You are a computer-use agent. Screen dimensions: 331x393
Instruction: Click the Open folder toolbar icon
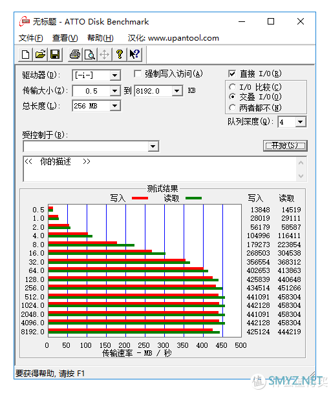coord(40,54)
